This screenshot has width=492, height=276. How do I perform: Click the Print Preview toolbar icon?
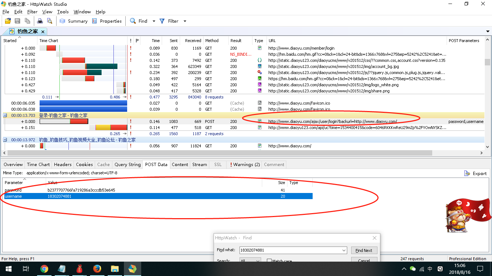(49, 21)
